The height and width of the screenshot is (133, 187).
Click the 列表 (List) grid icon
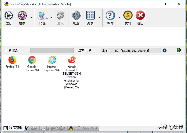click(90, 15)
